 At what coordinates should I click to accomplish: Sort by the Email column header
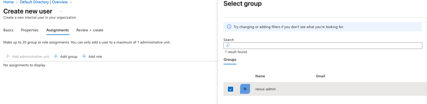[x=321, y=76]
